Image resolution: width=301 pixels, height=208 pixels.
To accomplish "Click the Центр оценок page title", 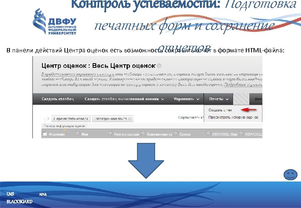I will coord(98,66).
